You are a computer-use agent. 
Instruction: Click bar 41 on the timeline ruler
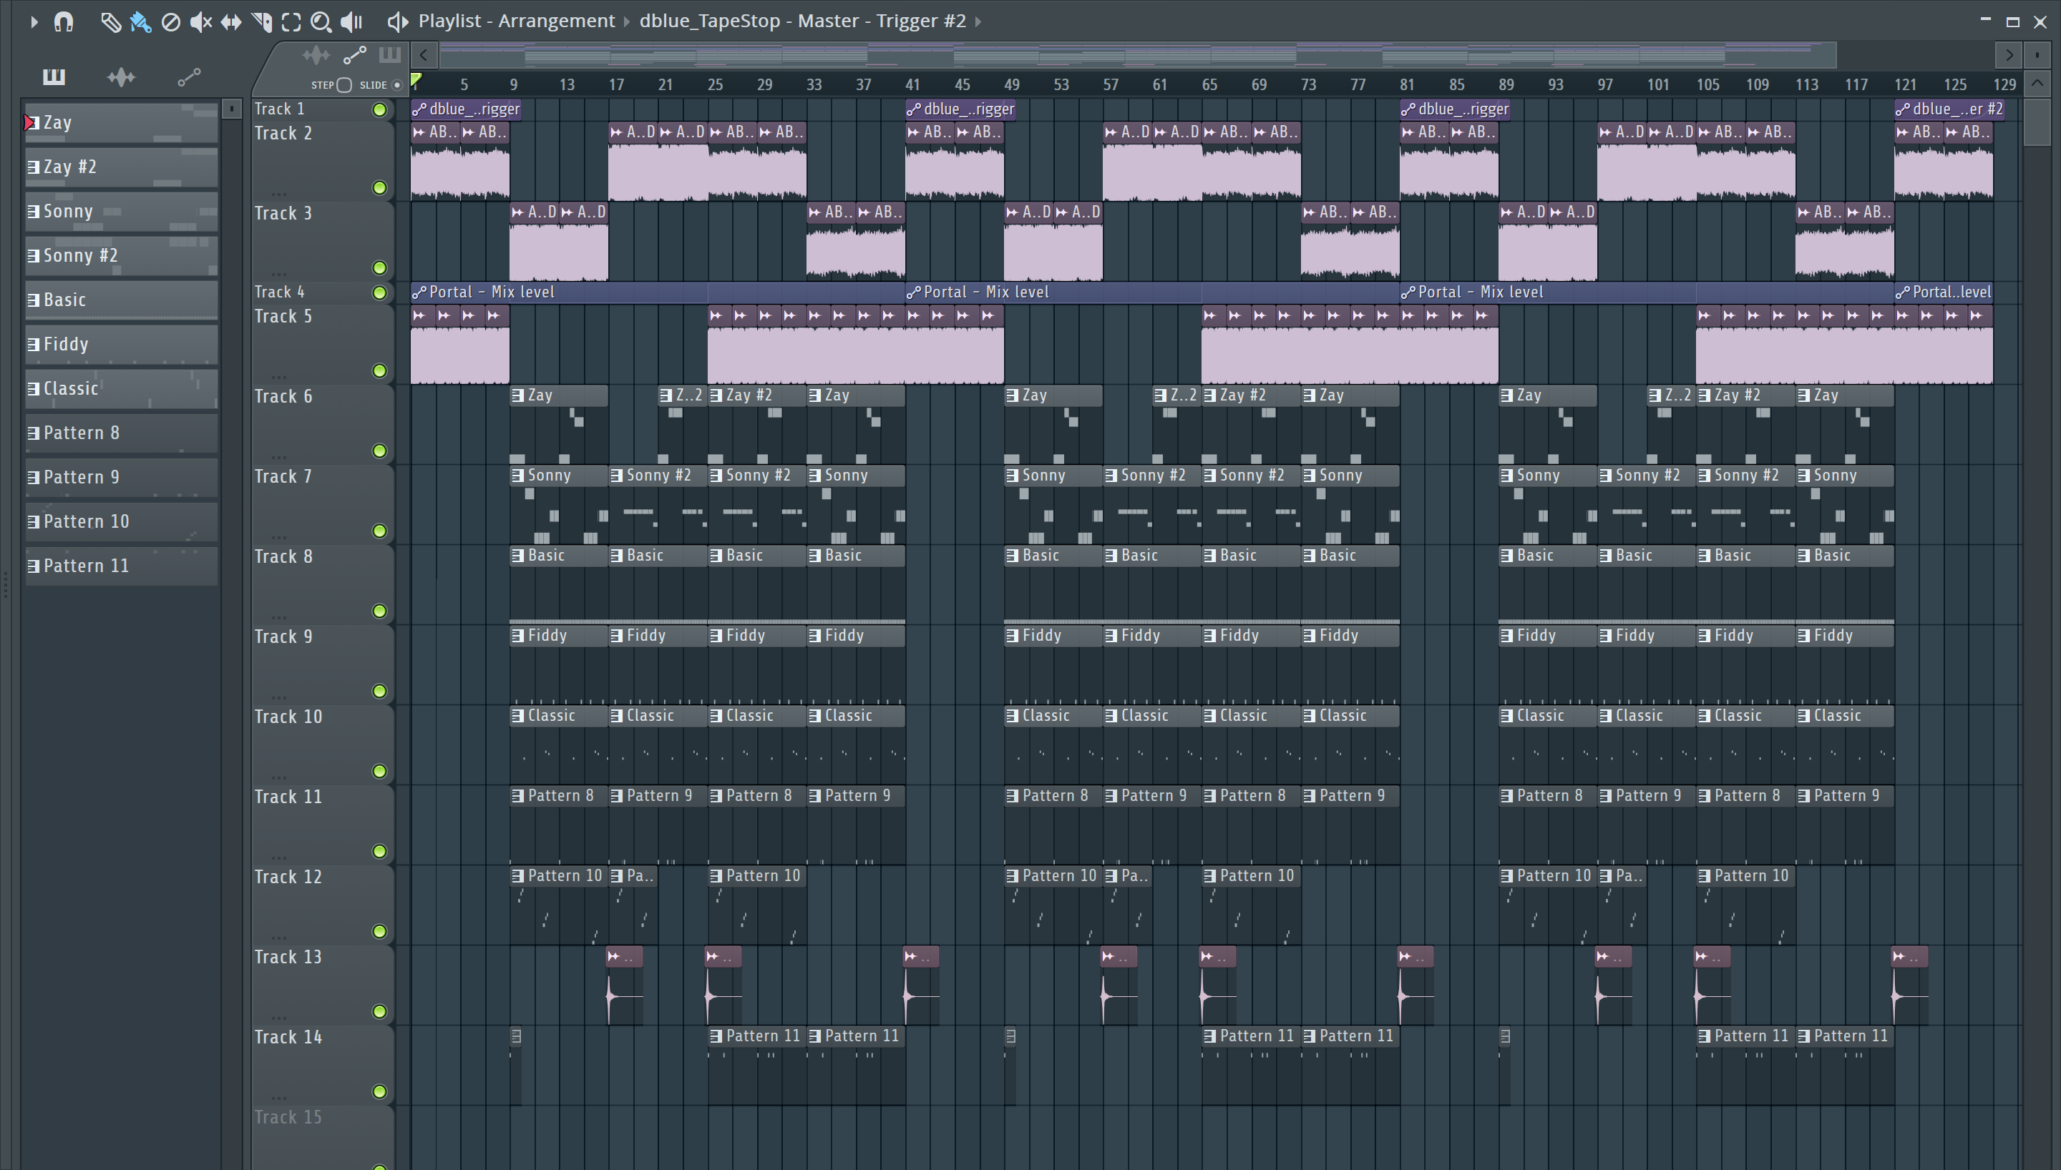[912, 84]
